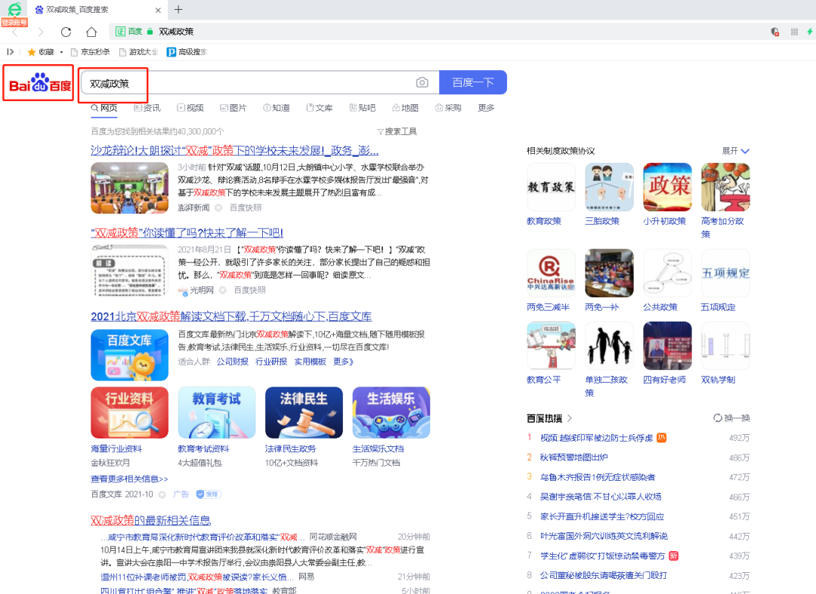Open the 2021北京双减政策解读文档下载 result

(x=231, y=316)
